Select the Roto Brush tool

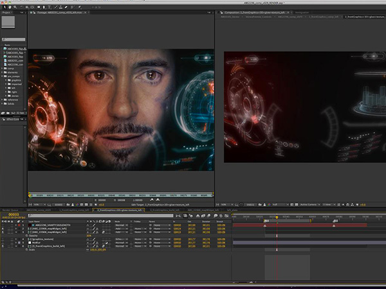(72, 7)
